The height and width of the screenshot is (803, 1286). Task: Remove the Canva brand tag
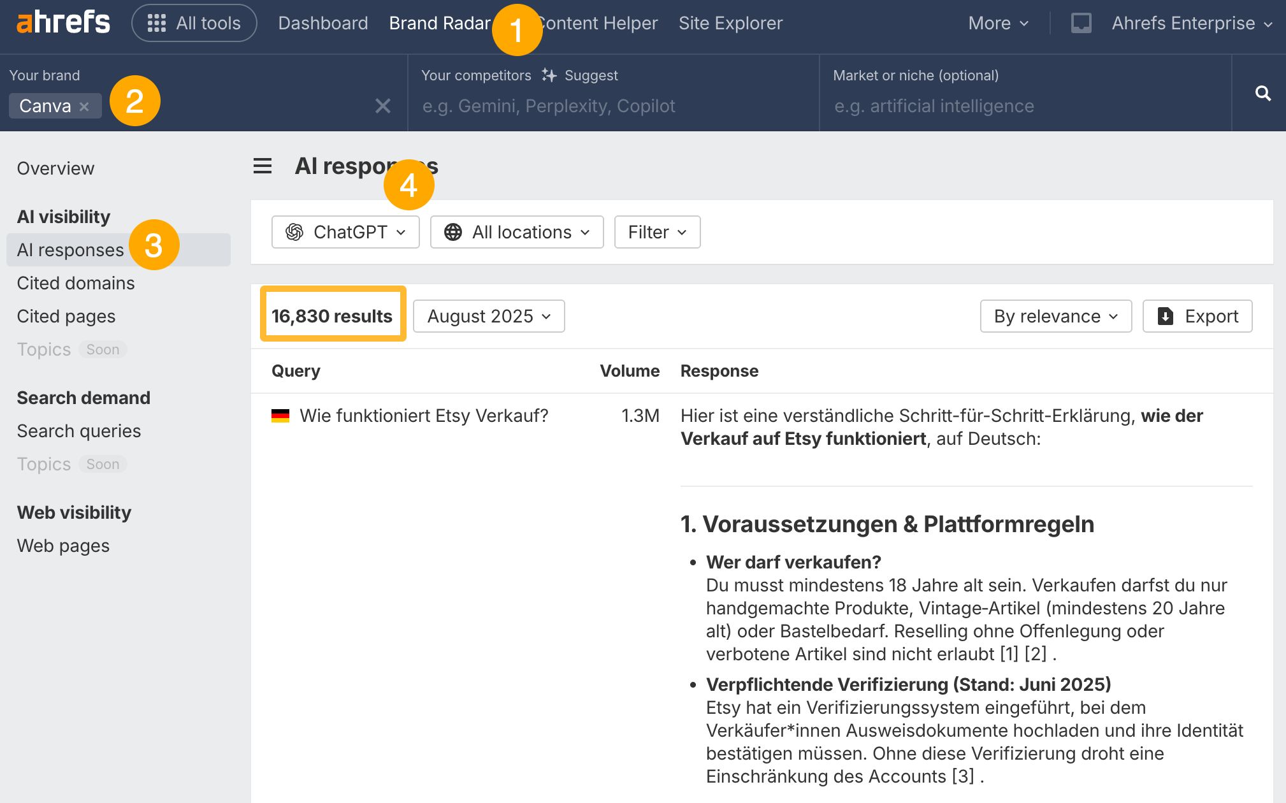[84, 106]
